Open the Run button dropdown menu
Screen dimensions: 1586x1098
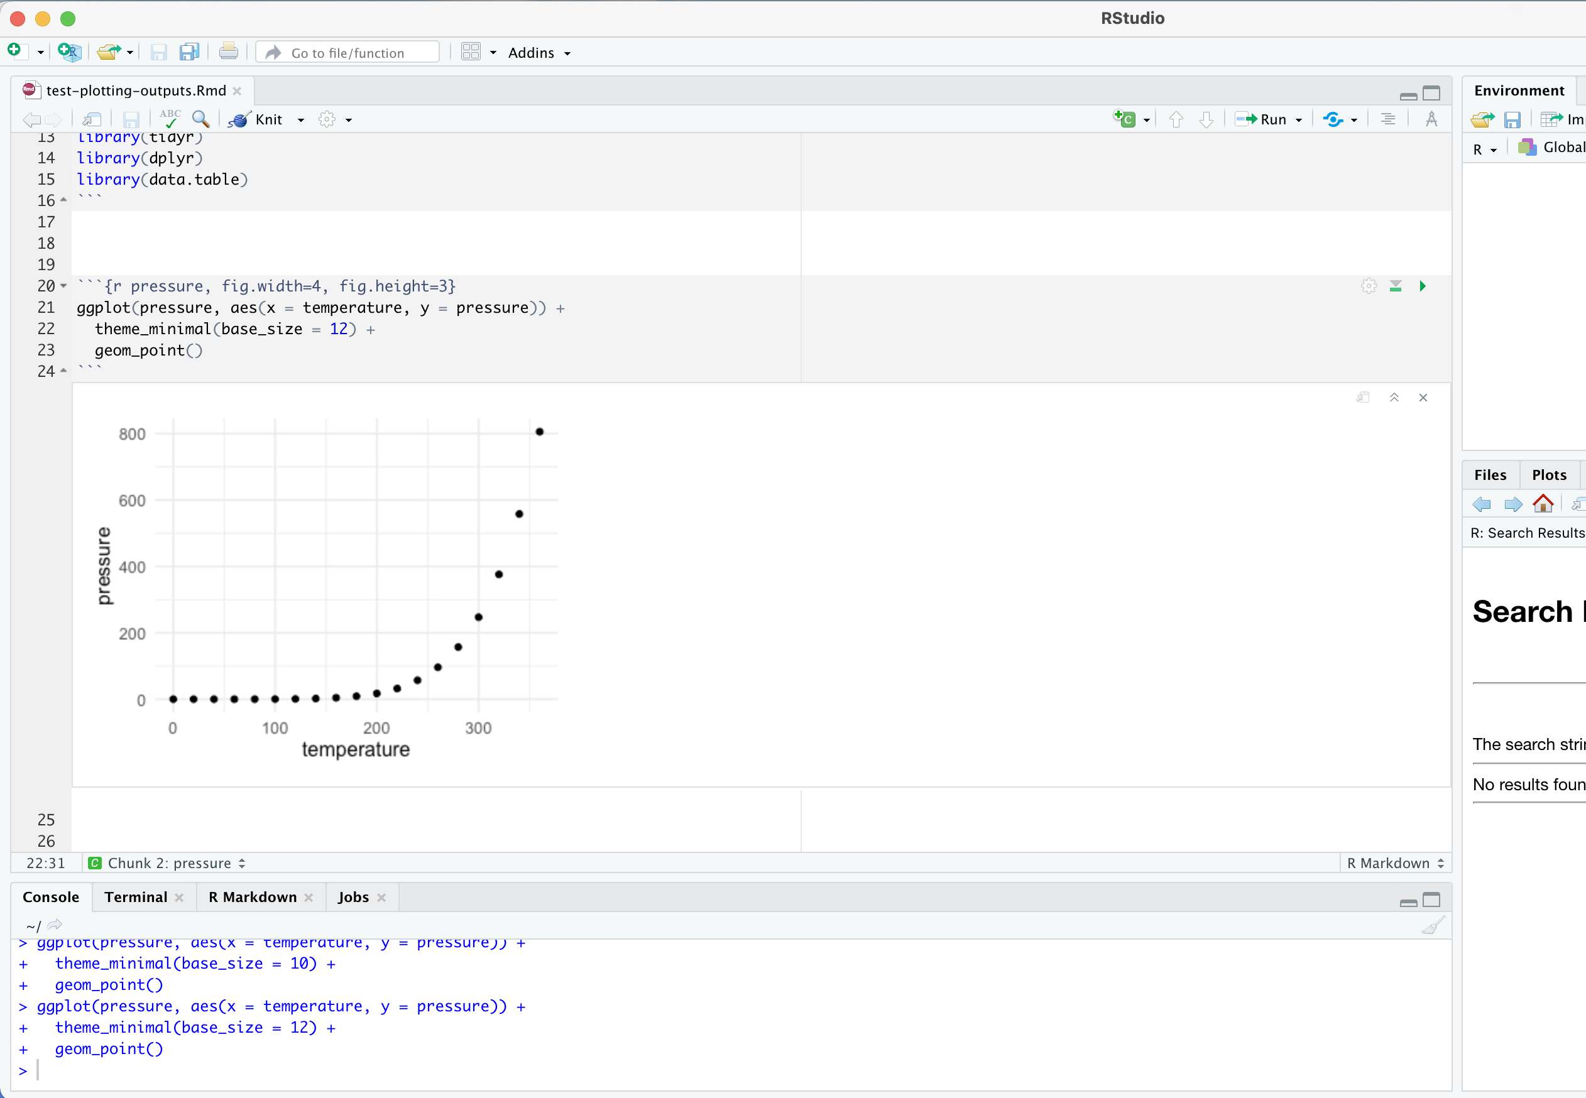coord(1296,118)
